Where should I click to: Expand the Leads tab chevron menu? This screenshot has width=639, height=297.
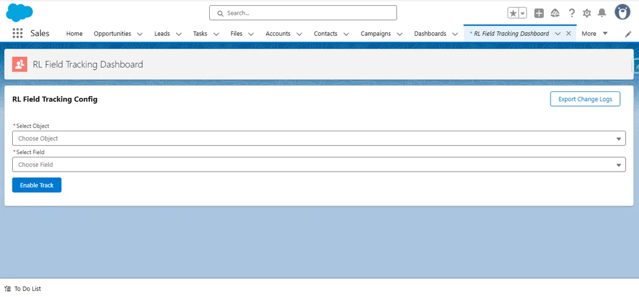pyautogui.click(x=178, y=33)
